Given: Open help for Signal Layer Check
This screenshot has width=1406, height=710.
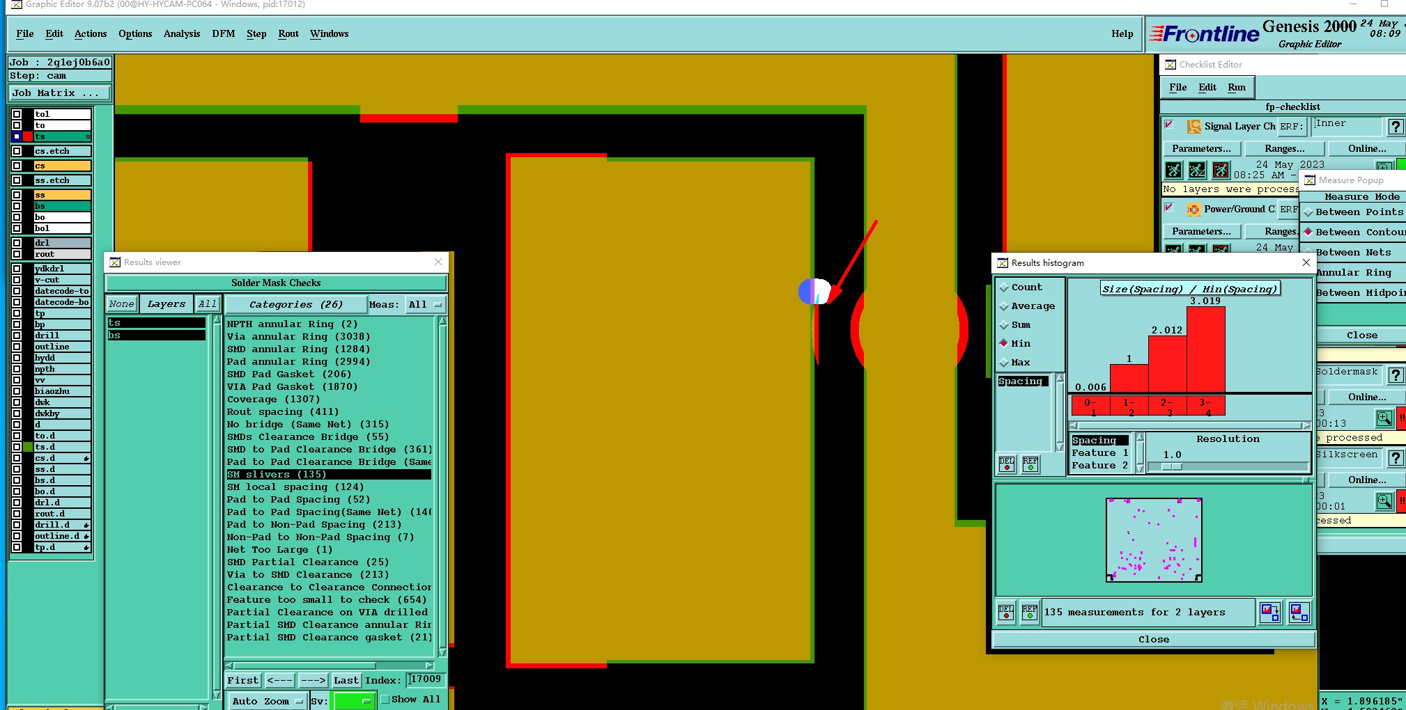Looking at the screenshot, I should pos(1396,126).
